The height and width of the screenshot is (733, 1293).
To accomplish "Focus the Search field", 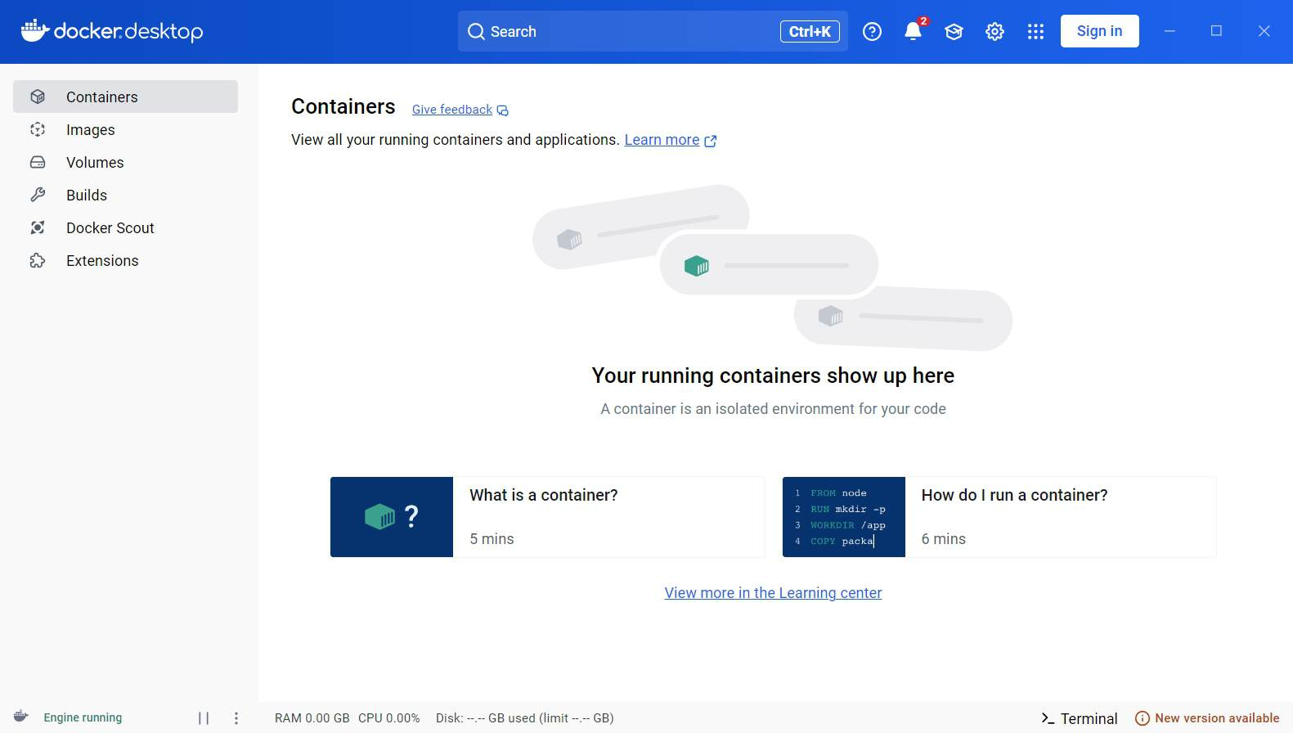I will point(653,31).
